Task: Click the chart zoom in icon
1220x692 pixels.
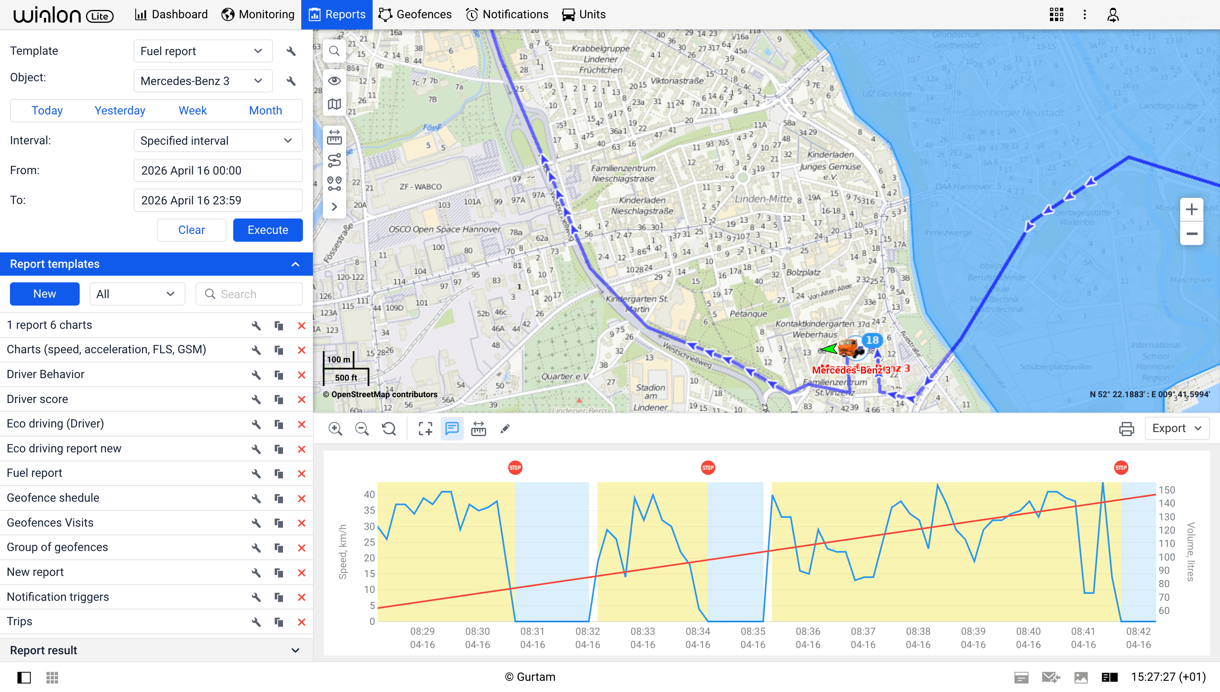Action: click(x=335, y=429)
